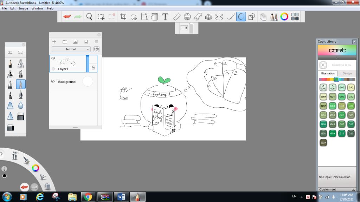This screenshot has width=360, height=202.
Task: Switch to the Illustration tab
Action: 328,73
